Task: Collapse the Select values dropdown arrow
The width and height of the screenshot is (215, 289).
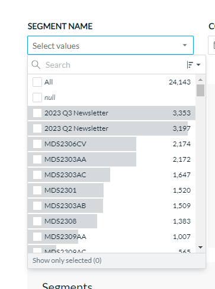Action: (x=185, y=45)
